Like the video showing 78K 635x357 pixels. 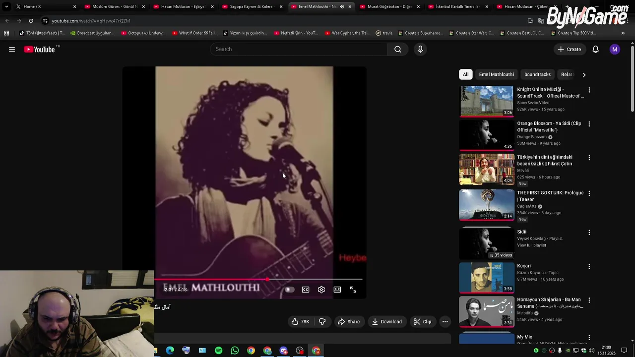coord(300,322)
